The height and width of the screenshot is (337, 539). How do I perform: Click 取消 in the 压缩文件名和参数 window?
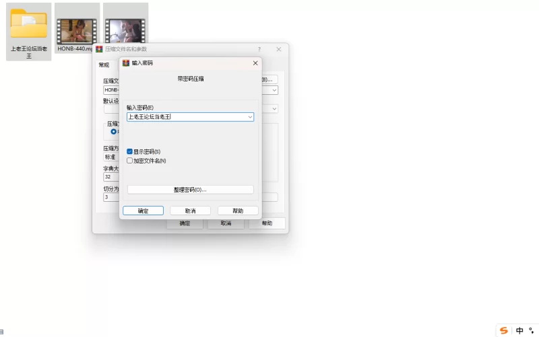coord(226,223)
